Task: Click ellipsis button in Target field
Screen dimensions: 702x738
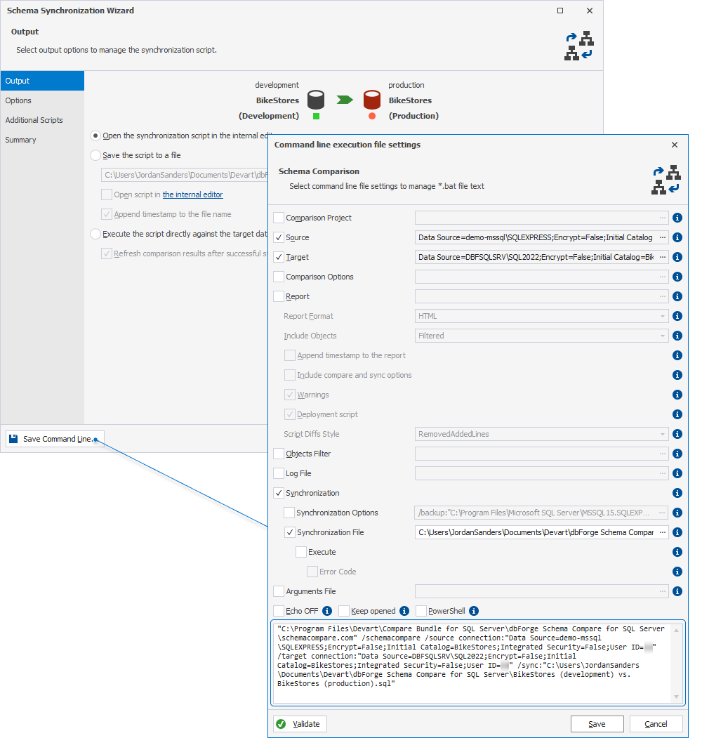Action: tap(663, 257)
